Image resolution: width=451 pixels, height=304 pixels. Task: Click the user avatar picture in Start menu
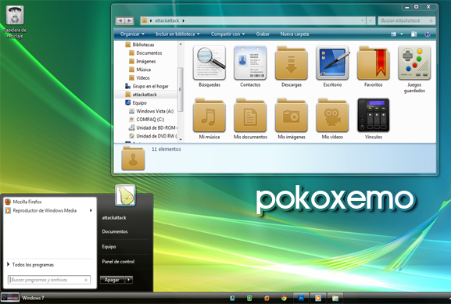[125, 195]
